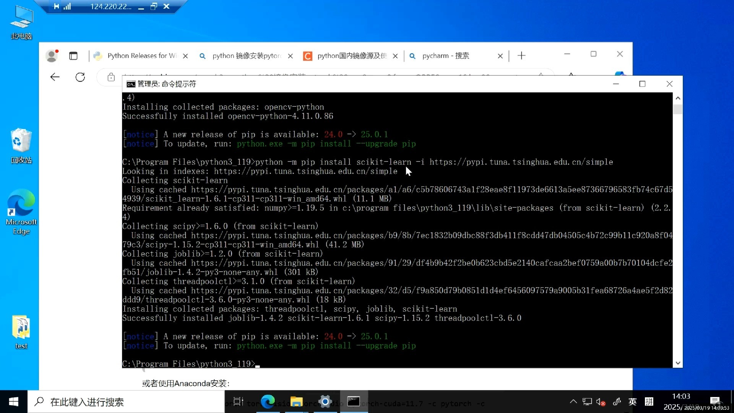This screenshot has width=734, height=413.
Task: Click the taskbar search box
Action: coord(126,402)
